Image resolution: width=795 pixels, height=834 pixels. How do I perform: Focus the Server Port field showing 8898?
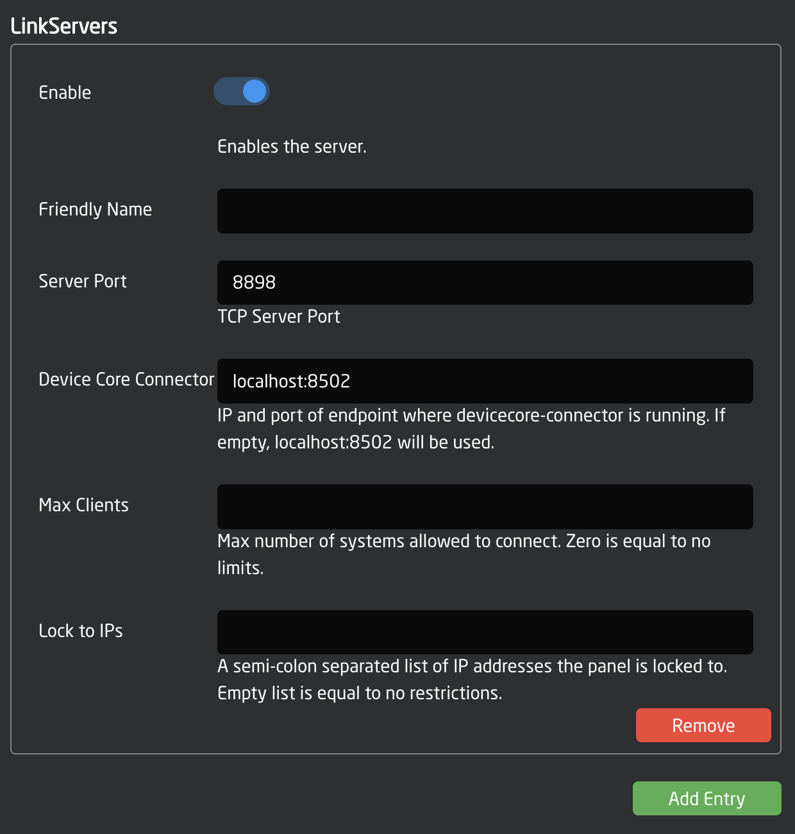click(485, 282)
